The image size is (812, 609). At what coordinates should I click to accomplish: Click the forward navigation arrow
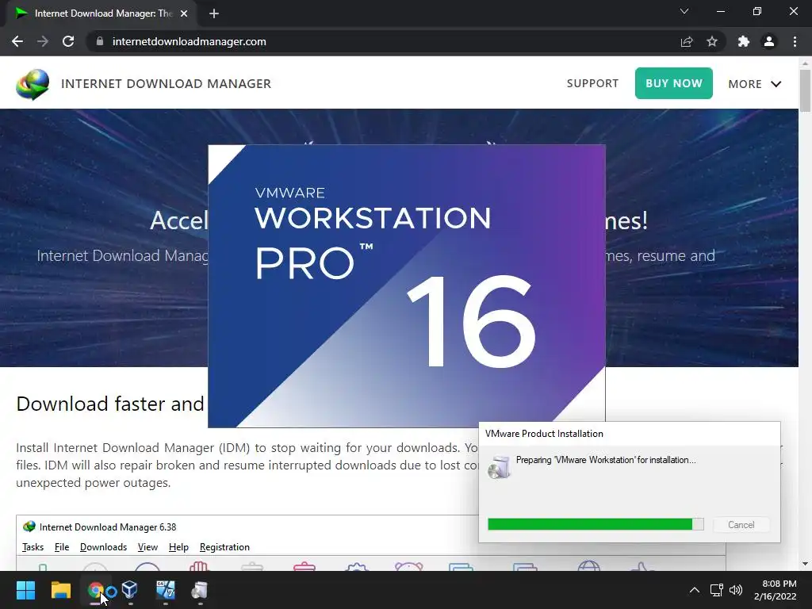tap(43, 41)
